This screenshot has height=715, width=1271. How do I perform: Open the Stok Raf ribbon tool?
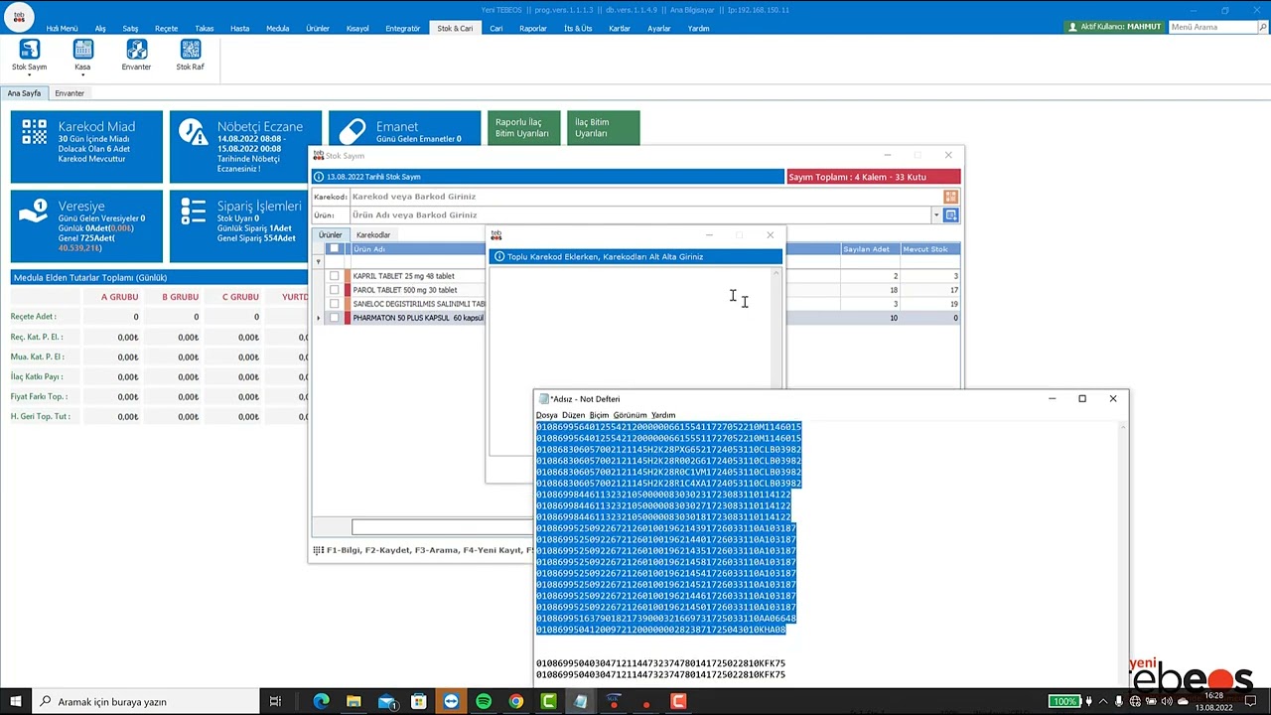(x=190, y=56)
